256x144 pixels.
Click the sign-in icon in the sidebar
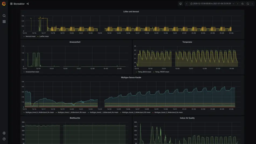pos(4,133)
